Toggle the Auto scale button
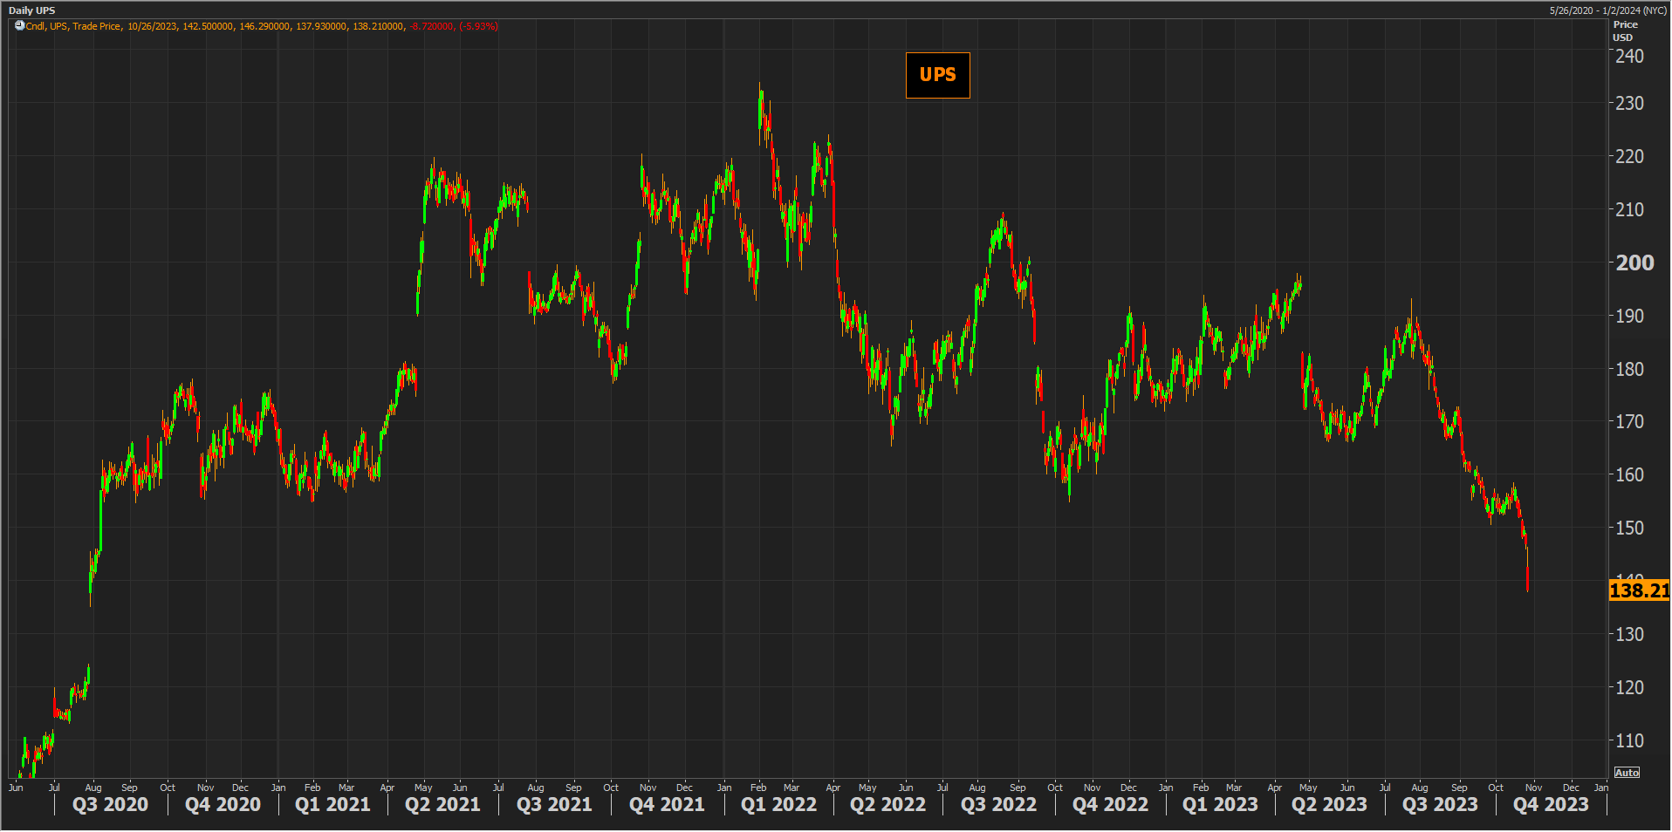The height and width of the screenshot is (832, 1672). click(1627, 773)
